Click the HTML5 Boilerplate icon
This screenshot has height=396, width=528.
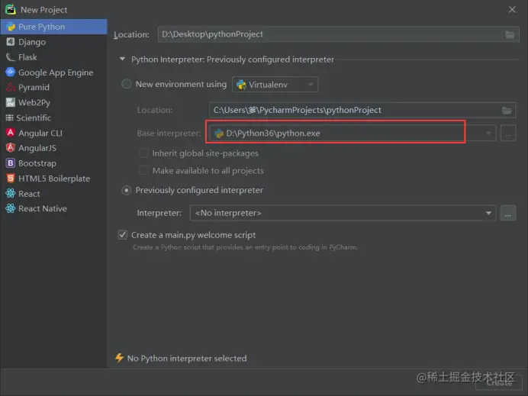(11, 178)
